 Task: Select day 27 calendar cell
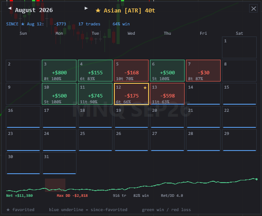point(167,140)
